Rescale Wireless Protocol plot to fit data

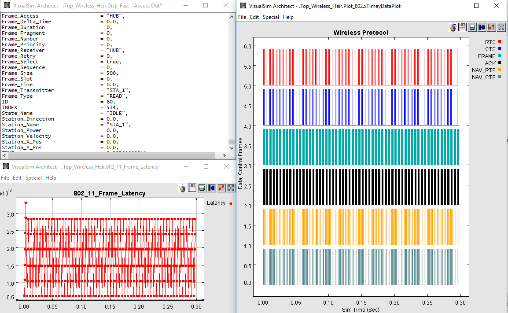click(x=501, y=27)
